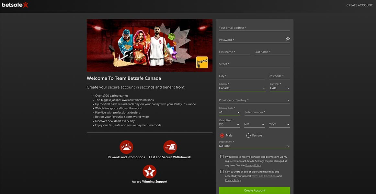Click the 'Fast and Secure Withdrawals' label
Viewport: 376px width, 194px height.
[x=170, y=157]
